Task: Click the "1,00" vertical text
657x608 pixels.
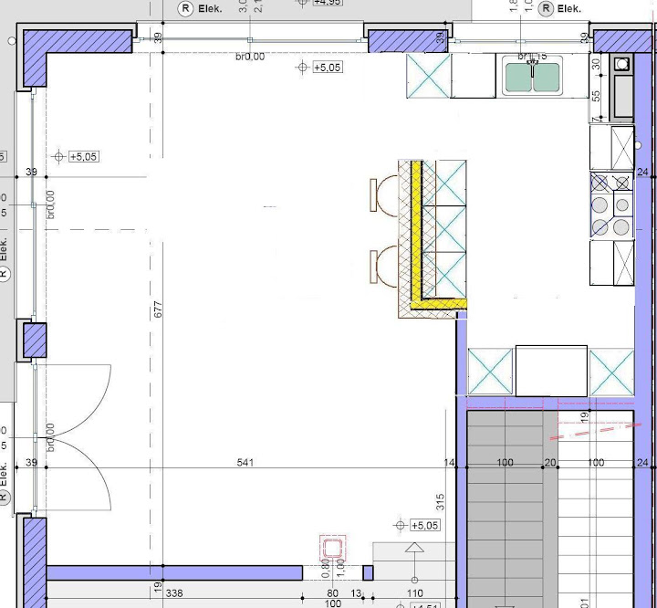Action: pos(340,568)
